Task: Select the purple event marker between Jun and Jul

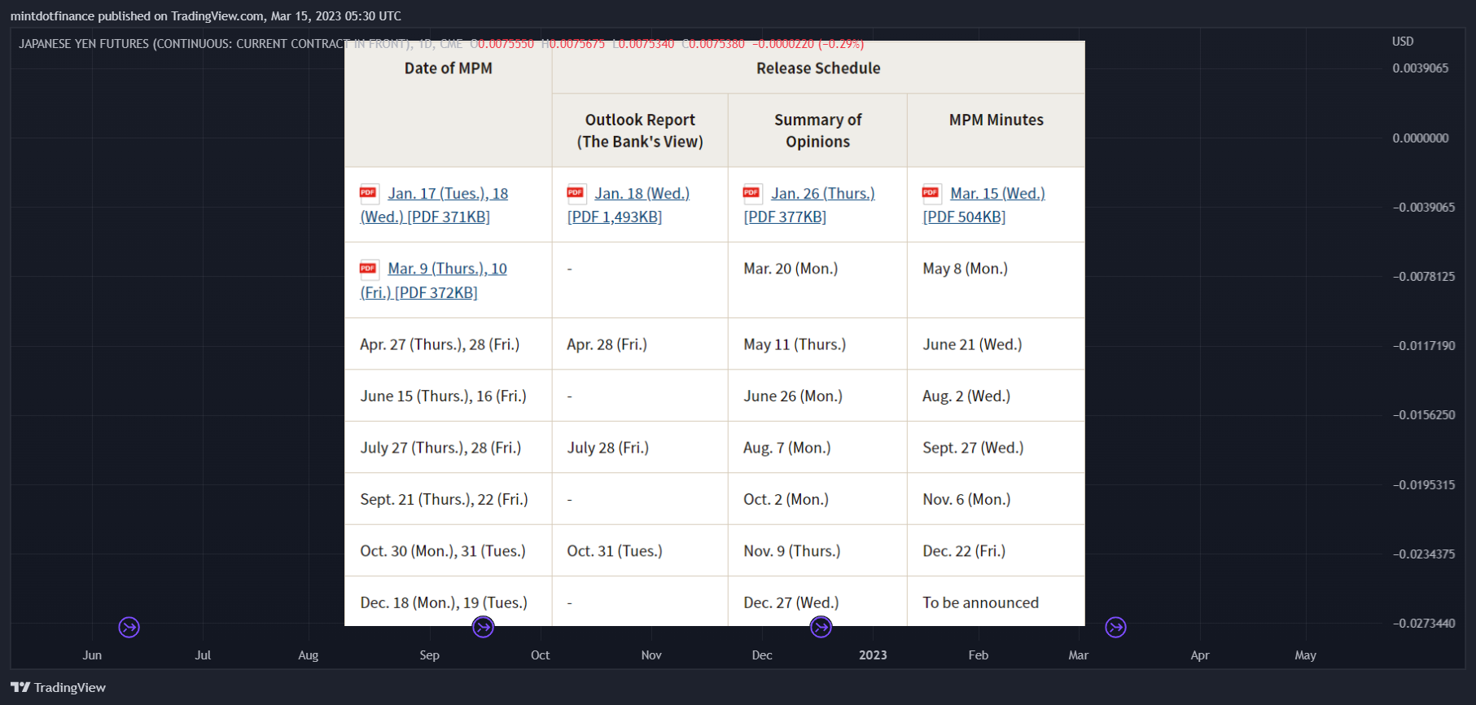Action: click(129, 627)
